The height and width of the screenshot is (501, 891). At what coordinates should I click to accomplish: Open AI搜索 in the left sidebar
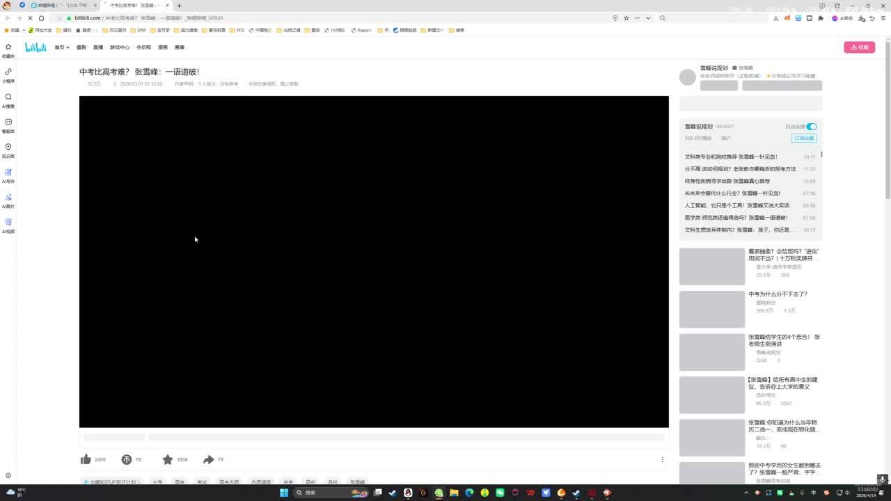[x=8, y=100]
